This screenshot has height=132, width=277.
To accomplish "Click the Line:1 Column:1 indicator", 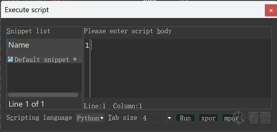I will [113, 106].
